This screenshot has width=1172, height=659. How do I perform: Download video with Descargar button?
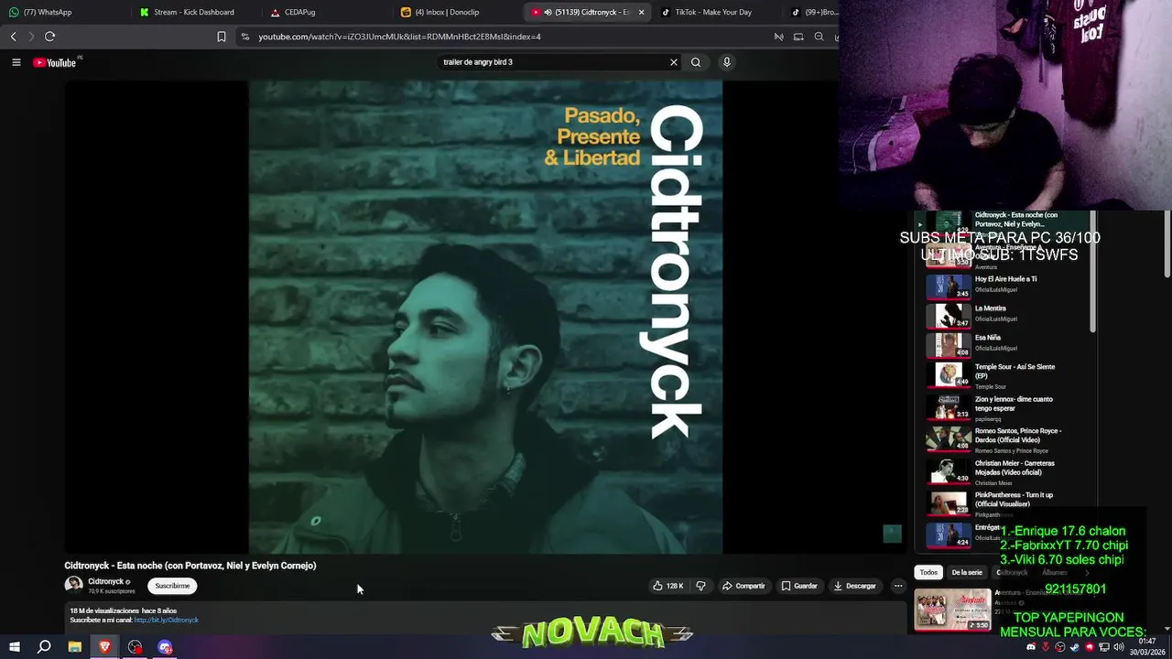[x=855, y=586]
